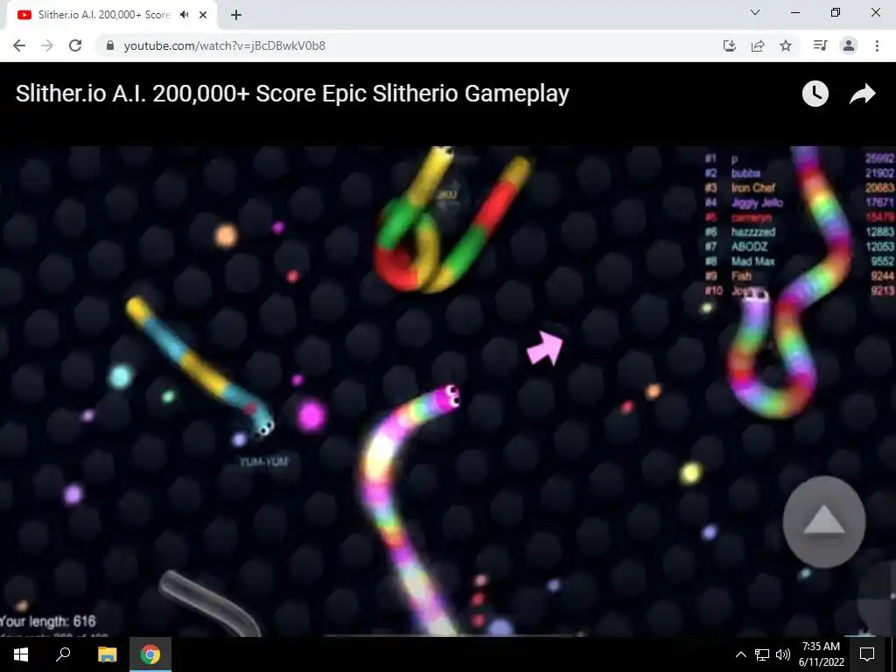
Task: Open taskbar search magnifier
Action: click(63, 654)
